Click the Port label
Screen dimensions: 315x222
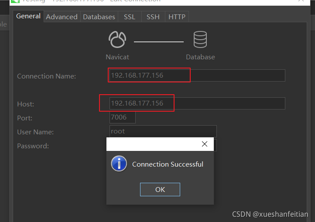click(25, 118)
